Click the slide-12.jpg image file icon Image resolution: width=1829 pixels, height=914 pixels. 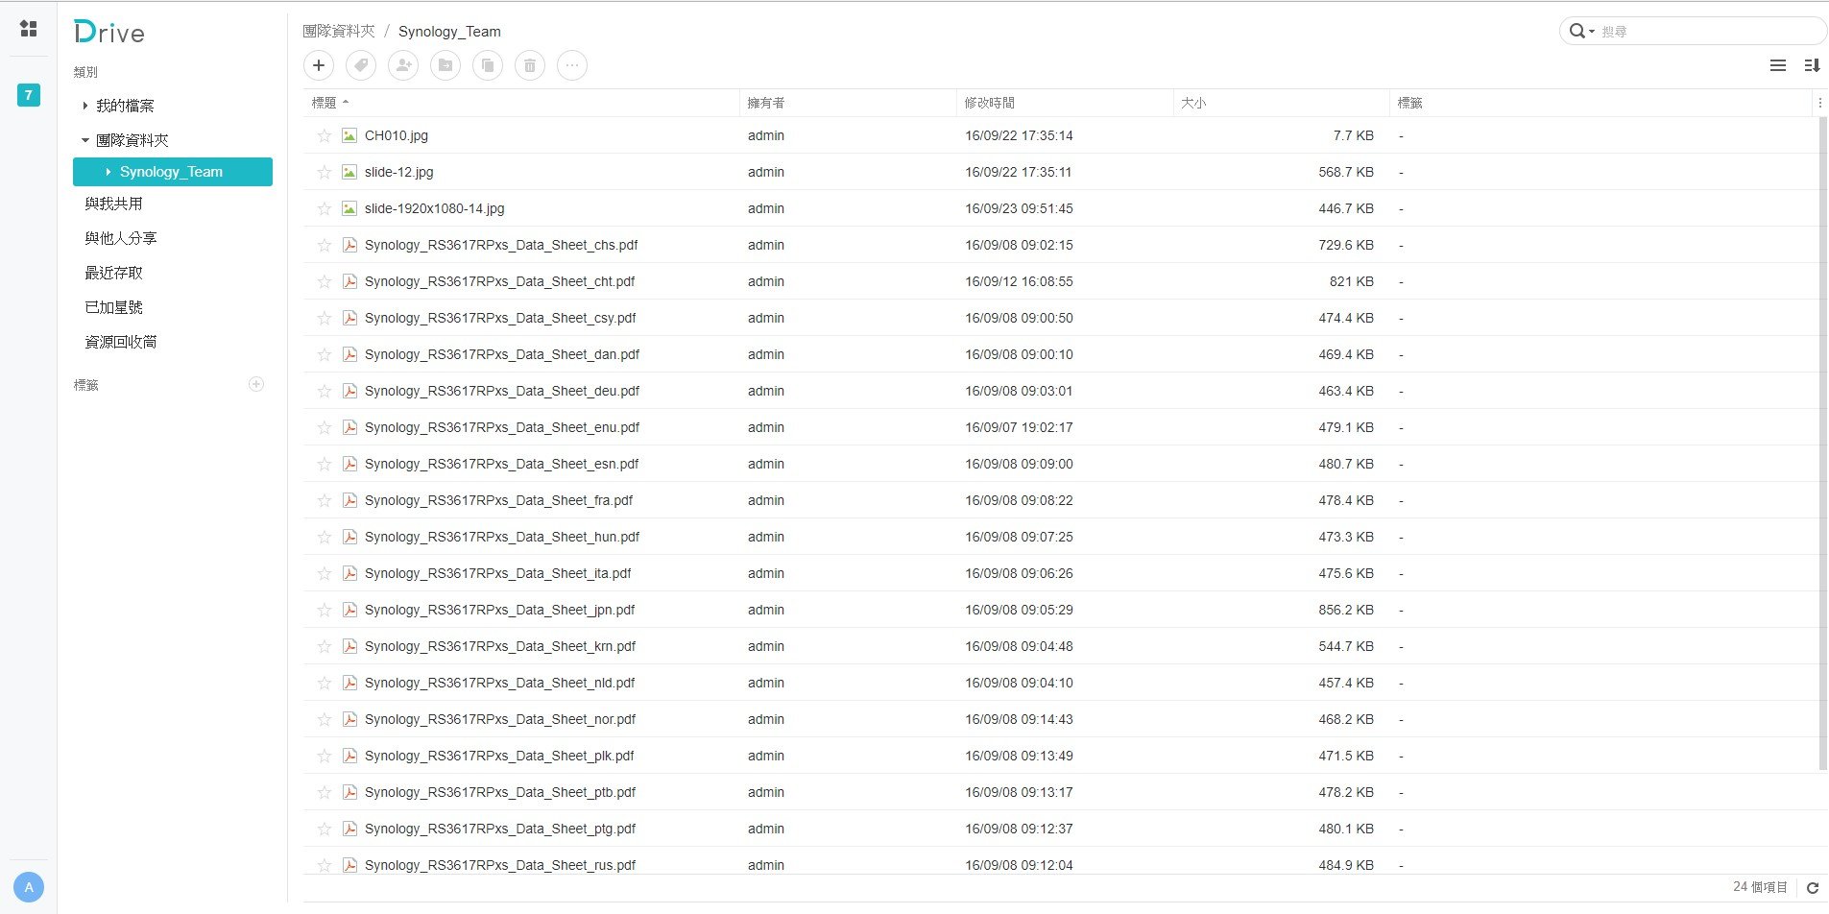tap(349, 172)
